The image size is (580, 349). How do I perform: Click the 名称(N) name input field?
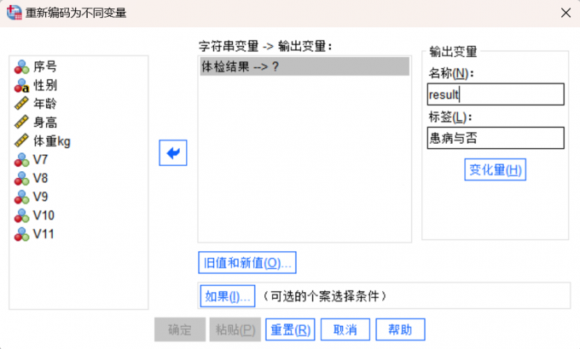coord(496,94)
